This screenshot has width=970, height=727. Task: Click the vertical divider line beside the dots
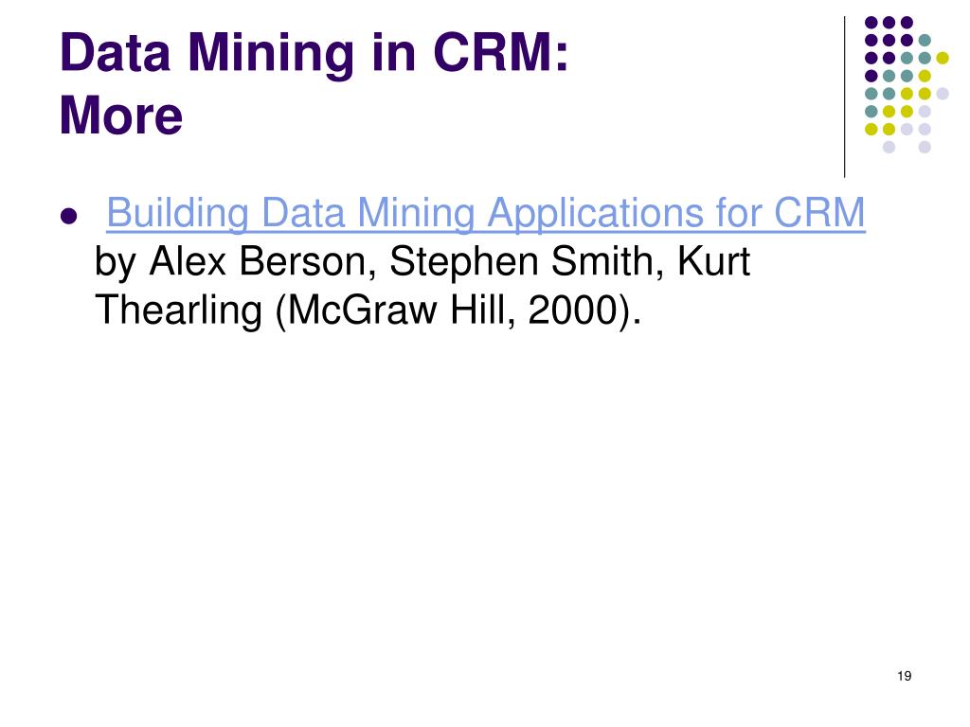point(844,98)
